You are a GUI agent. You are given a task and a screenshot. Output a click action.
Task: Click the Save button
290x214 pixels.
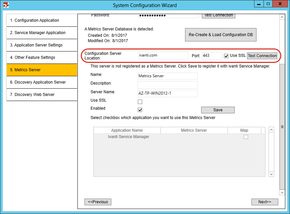(218, 110)
